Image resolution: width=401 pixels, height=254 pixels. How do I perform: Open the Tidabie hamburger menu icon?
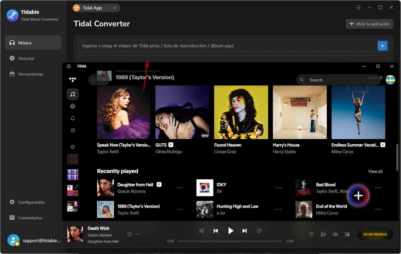[358, 8]
